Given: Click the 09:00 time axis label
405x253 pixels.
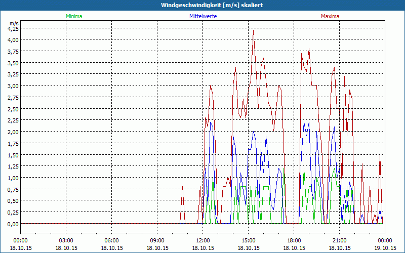Looking at the screenshot, I should (x=157, y=241).
